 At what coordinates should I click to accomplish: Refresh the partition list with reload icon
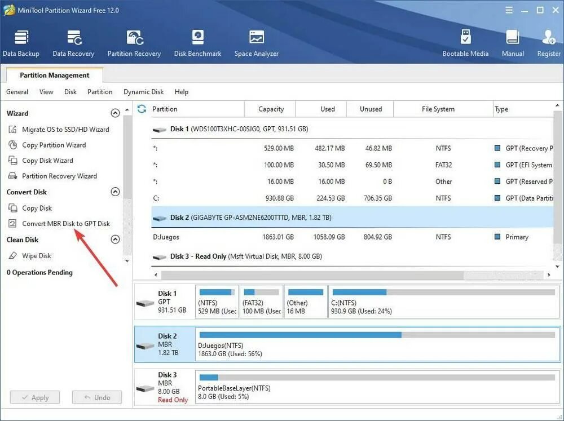(x=142, y=109)
